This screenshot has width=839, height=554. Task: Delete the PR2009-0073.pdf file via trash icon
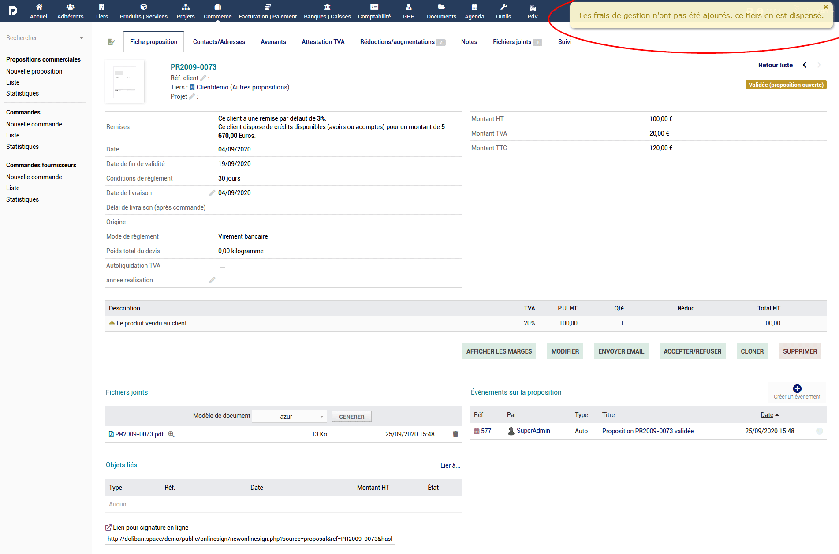point(455,434)
